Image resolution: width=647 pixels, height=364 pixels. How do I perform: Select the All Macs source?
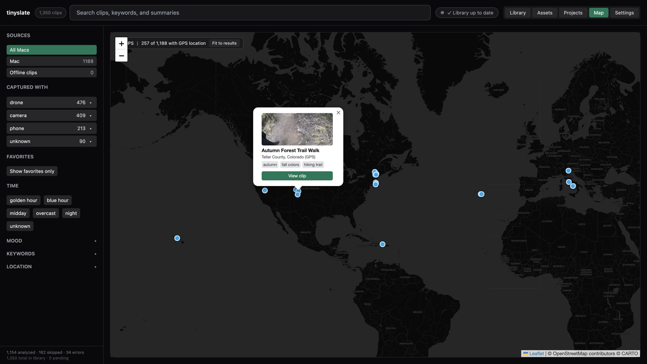coord(51,50)
